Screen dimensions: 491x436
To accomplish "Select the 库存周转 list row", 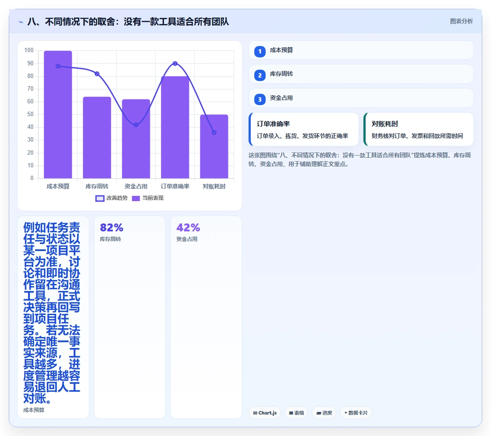I will pos(361,74).
